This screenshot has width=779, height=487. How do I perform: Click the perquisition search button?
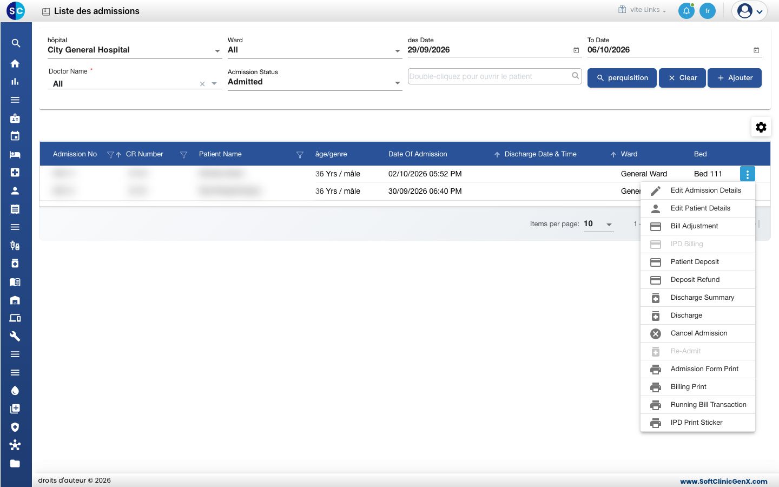point(622,78)
